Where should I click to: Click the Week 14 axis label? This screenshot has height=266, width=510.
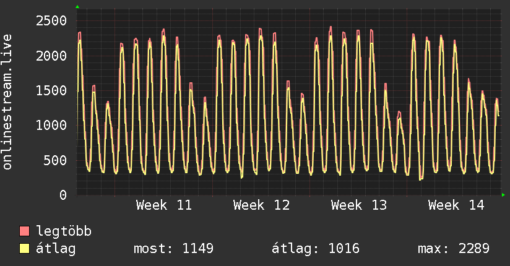(456, 205)
